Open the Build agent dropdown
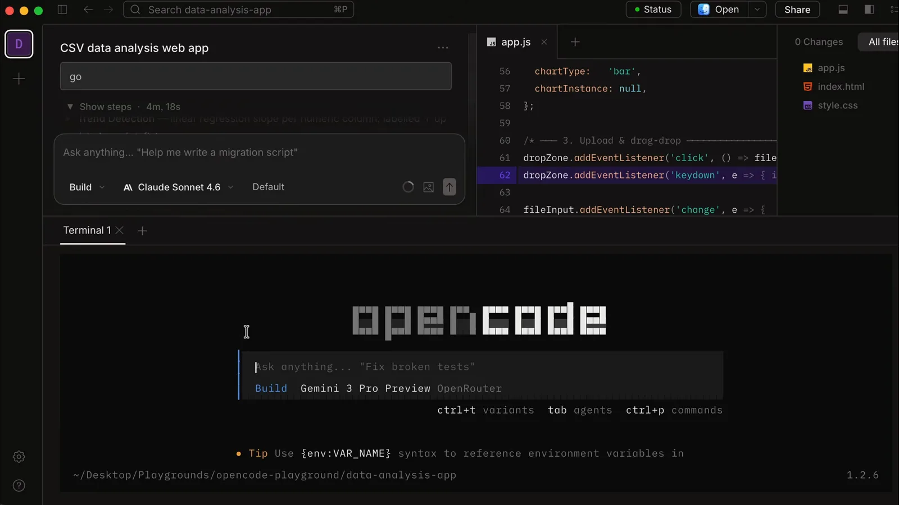Image resolution: width=899 pixels, height=505 pixels. coord(87,187)
